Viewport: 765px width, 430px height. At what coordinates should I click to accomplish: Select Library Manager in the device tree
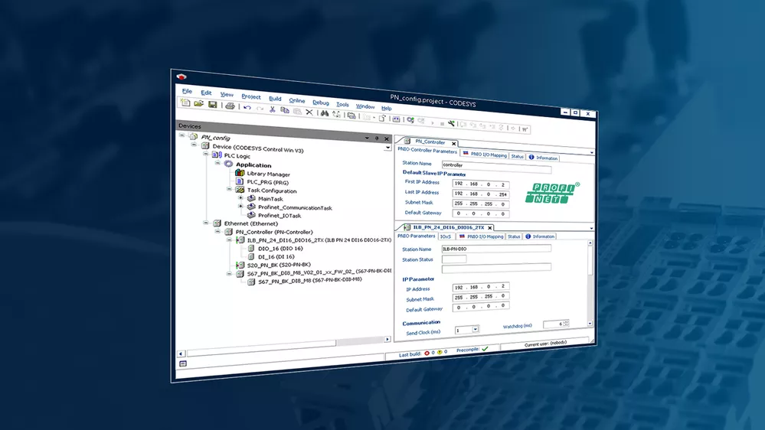(x=267, y=174)
